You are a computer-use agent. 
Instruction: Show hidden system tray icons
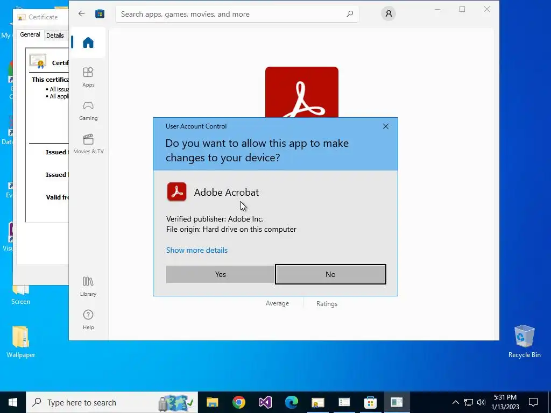(455, 402)
